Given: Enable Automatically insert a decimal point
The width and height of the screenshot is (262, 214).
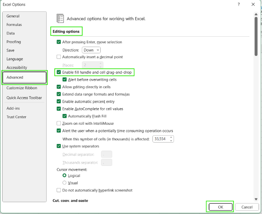Looking at the screenshot, I should pyautogui.click(x=59, y=57).
